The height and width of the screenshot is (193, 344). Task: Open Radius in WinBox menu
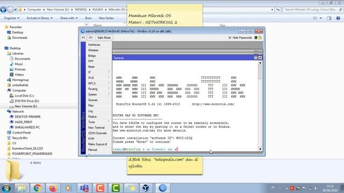tap(92, 117)
